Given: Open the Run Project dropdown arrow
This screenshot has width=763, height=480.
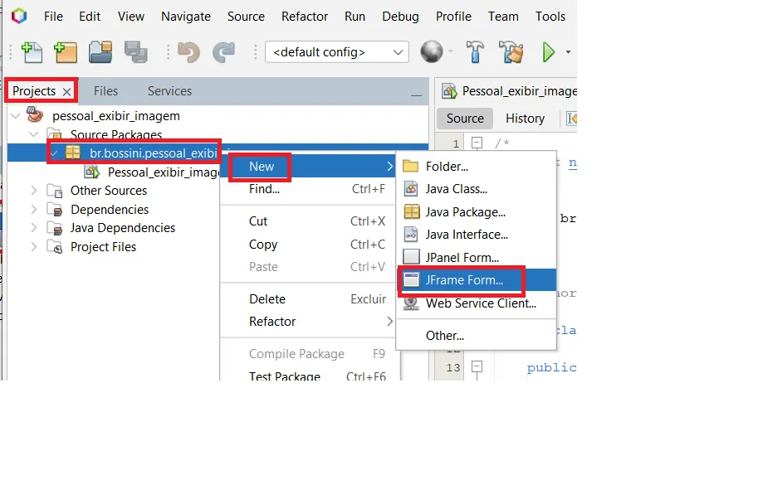Looking at the screenshot, I should point(568,52).
